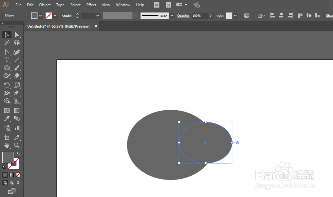Switch to Draw Behind mode

(12, 183)
